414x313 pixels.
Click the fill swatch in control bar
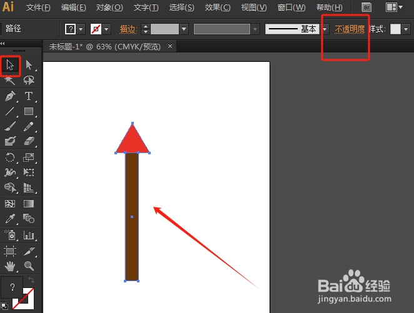click(71, 29)
